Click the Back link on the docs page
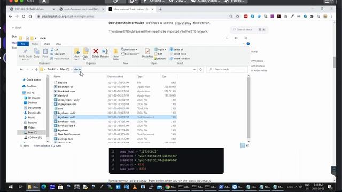This screenshot has width=342, height=192. (x=17, y=28)
